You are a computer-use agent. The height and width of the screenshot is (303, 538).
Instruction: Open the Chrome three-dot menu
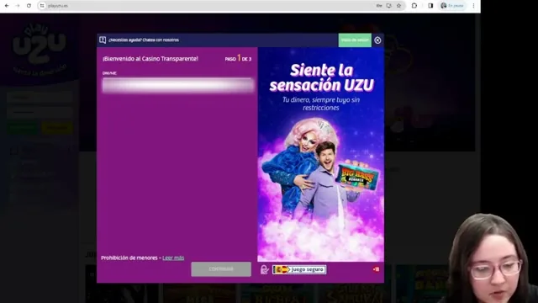click(473, 6)
